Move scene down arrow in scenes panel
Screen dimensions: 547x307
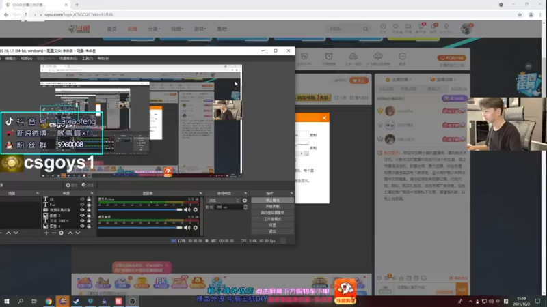16,233
